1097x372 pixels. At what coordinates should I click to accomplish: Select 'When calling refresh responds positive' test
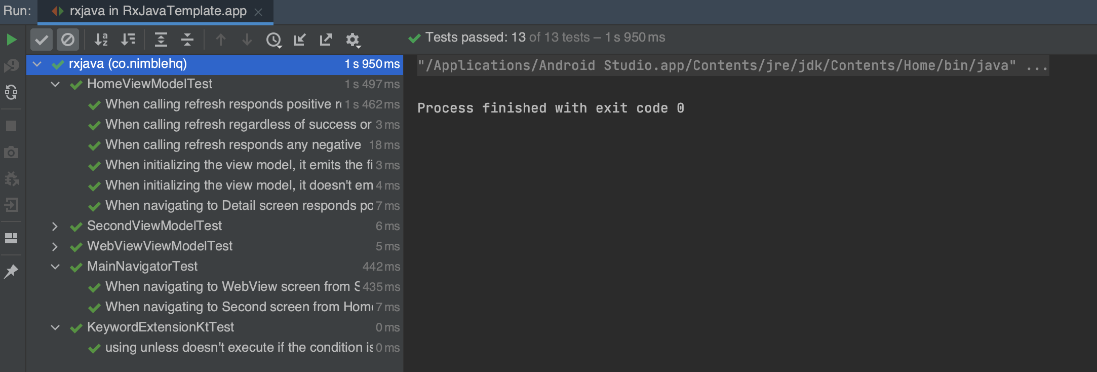(x=215, y=104)
